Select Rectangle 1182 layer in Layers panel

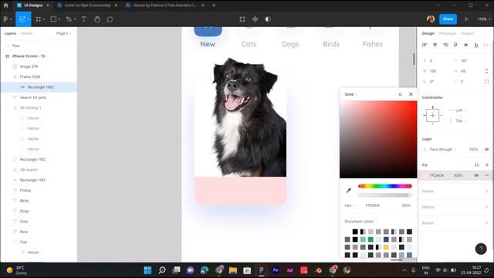click(x=39, y=160)
